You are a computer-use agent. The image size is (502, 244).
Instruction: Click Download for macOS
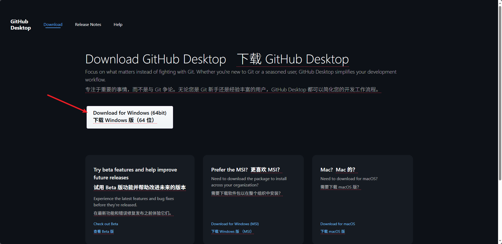(338, 224)
